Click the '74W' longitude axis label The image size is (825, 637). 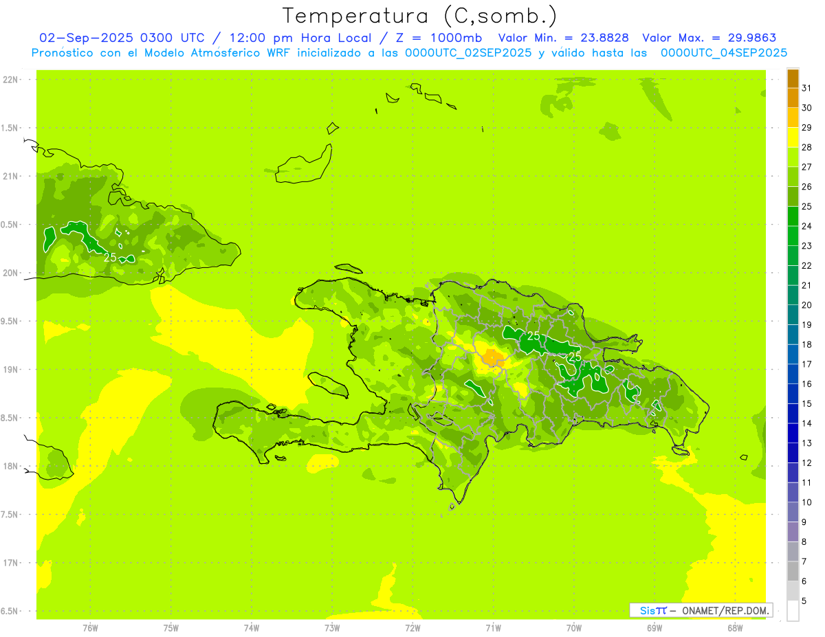click(252, 627)
